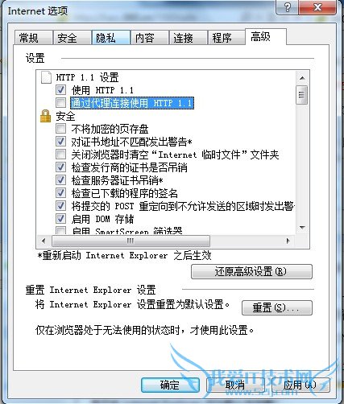Check 不将加密的页存盘 option
344x404 pixels.
click(x=60, y=129)
